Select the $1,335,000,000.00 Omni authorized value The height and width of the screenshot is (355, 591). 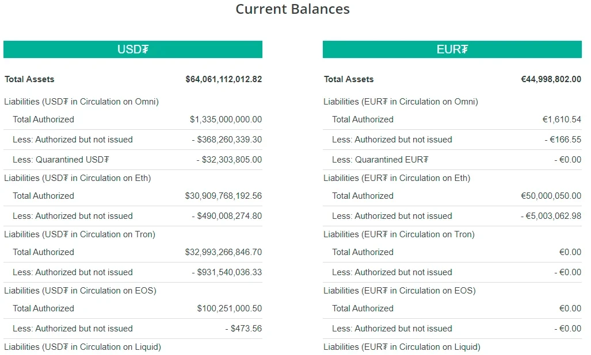tap(226, 119)
